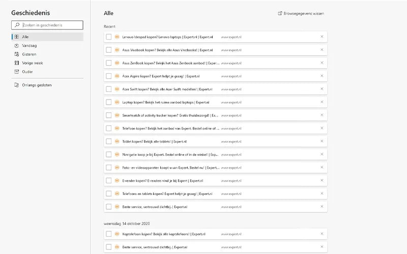The height and width of the screenshot is (254, 407).
Task: Select checkbox for Smartwatch of activity tracker entry
Action: coord(109,115)
